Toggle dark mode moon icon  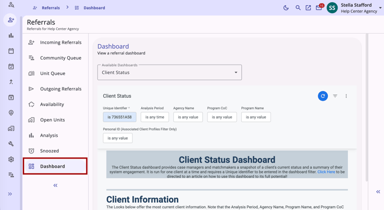coord(286,8)
